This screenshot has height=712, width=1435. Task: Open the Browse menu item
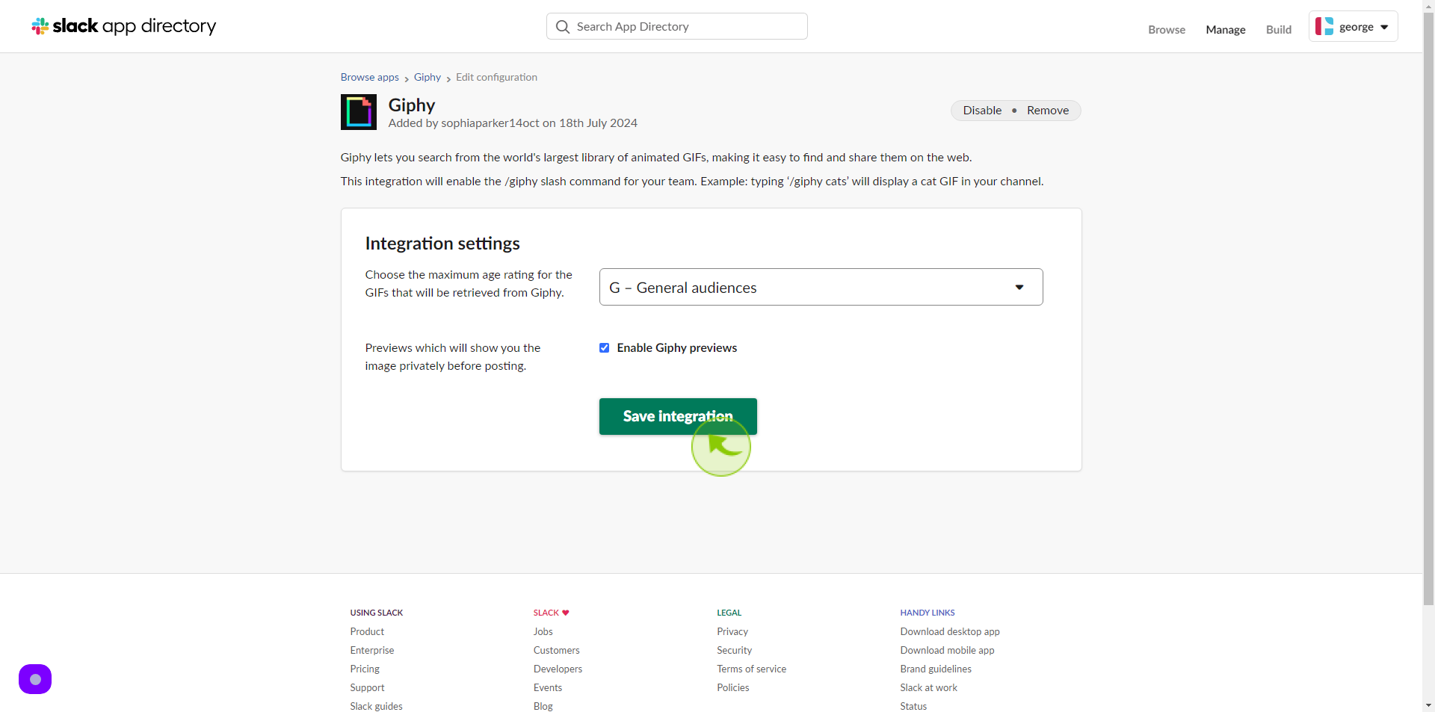[x=1167, y=30]
